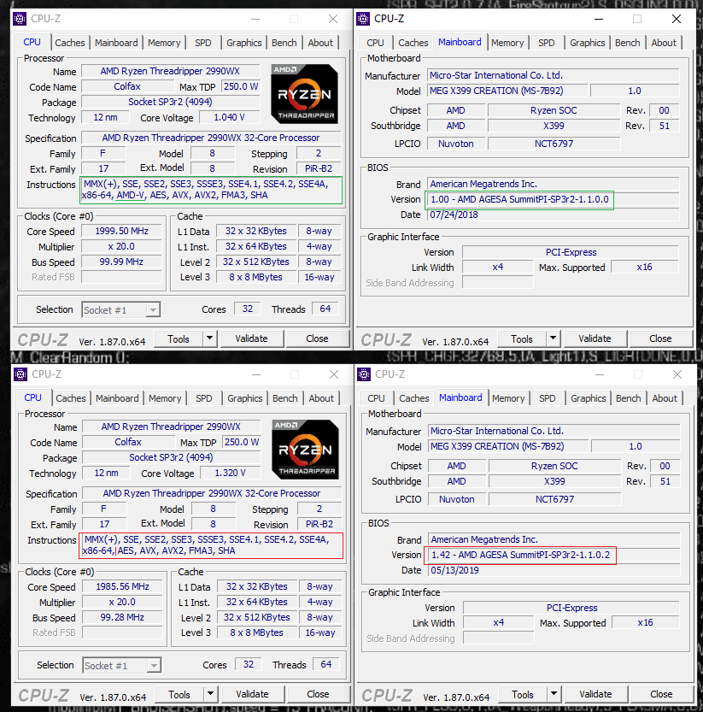Click Core Speed 1985.56 MHz value
This screenshot has width=703, height=712.
(x=122, y=586)
